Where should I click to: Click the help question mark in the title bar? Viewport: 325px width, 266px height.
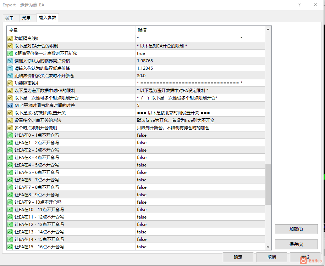pos(299,5)
